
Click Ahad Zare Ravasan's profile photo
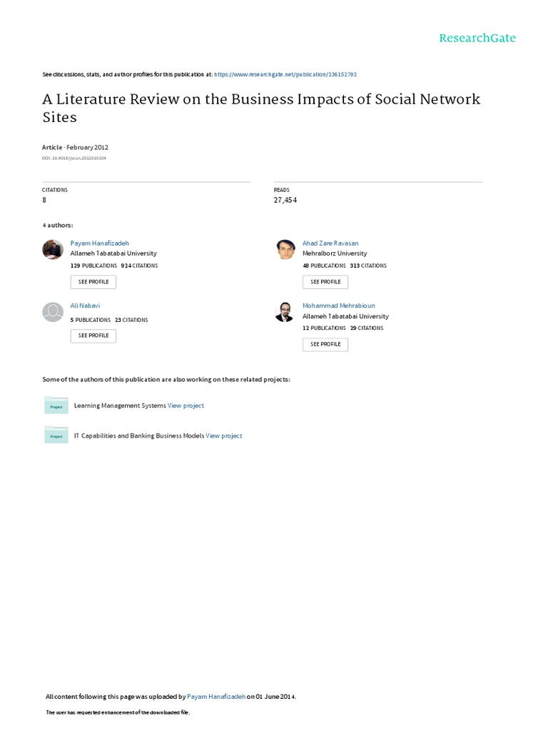point(285,249)
